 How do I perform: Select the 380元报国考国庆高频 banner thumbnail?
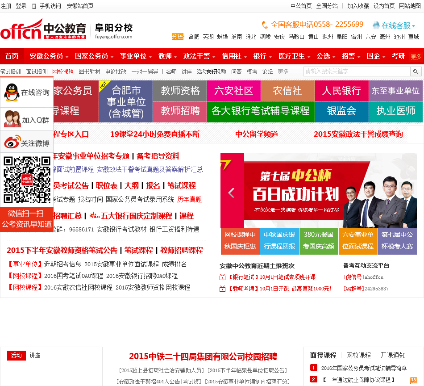[319, 241]
